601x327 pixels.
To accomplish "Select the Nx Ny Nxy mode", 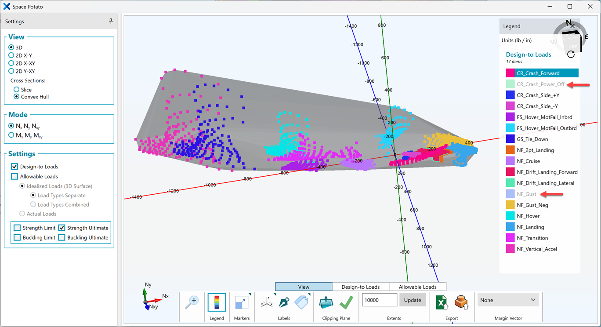I will pos(11,126).
